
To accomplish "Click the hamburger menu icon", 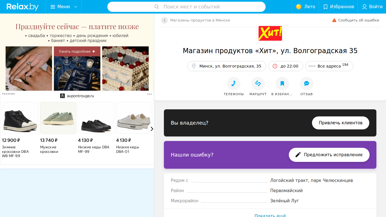I will tap(53, 7).
